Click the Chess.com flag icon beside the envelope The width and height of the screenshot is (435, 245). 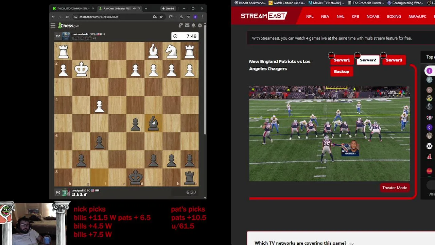pyautogui.click(x=181, y=26)
